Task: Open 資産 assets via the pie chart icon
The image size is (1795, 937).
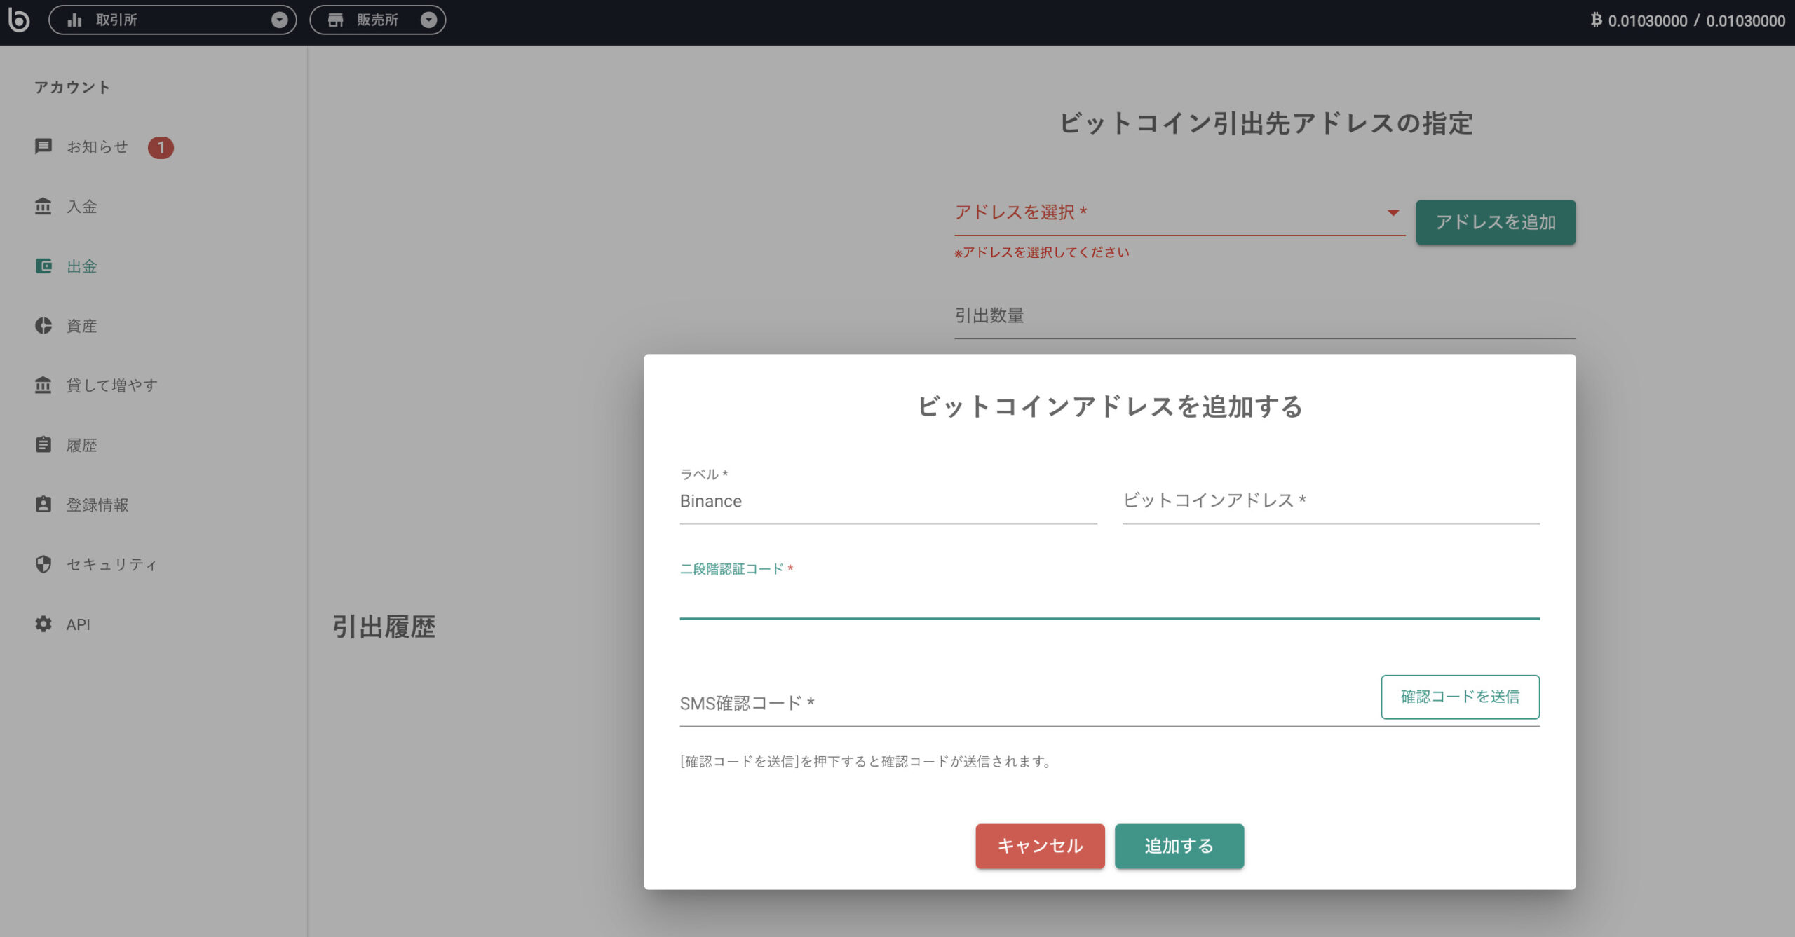Action: 42,325
